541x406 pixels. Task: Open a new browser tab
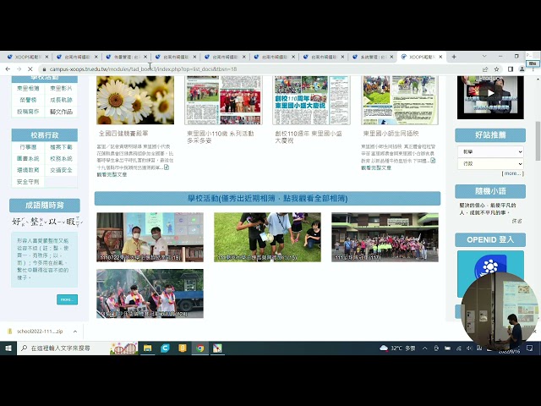(x=454, y=57)
